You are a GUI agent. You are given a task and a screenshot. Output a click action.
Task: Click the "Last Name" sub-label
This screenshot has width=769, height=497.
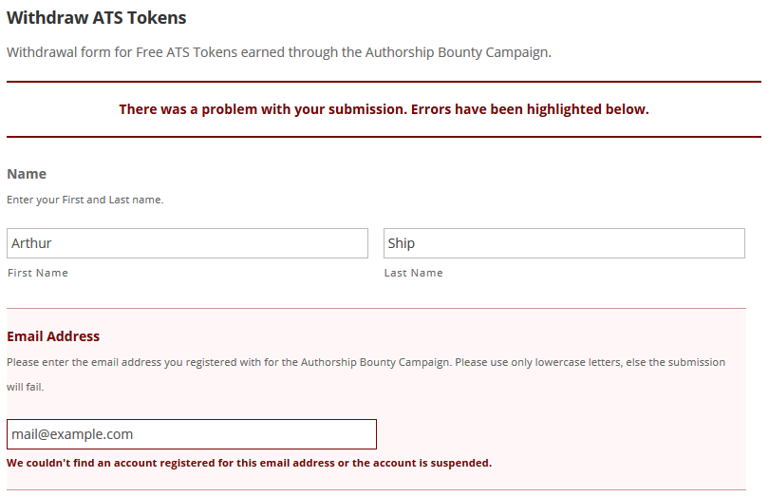(x=413, y=273)
